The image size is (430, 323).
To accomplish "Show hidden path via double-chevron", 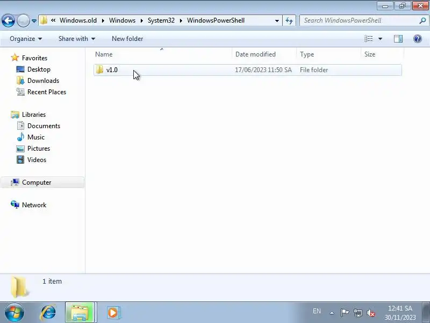I will [x=53, y=20].
